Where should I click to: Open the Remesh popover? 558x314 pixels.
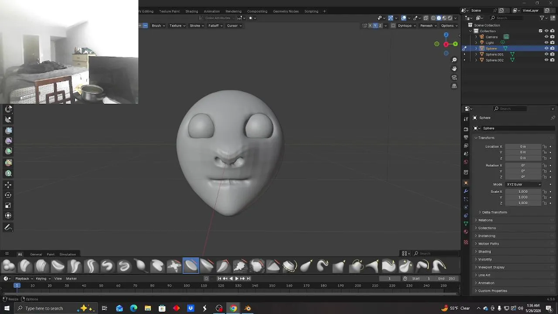point(428,26)
